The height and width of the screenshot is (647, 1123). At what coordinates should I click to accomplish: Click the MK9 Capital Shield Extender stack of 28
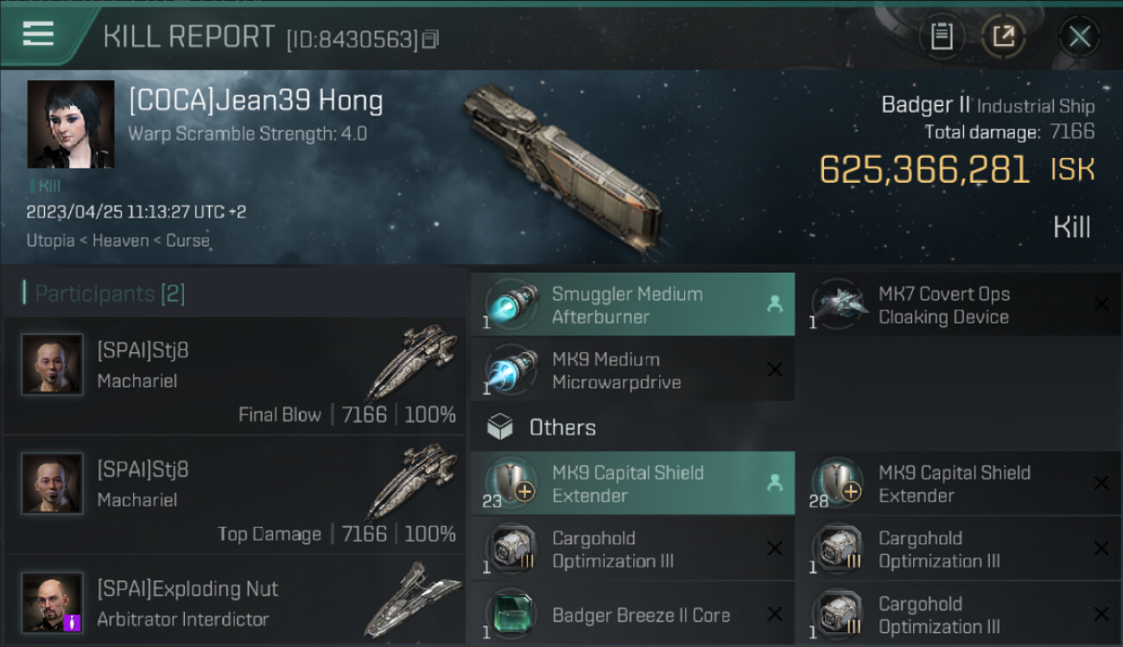[959, 483]
